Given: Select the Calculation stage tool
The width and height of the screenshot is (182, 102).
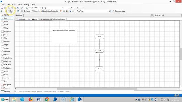Looking at the screenshot, I should (x=7, y=58).
